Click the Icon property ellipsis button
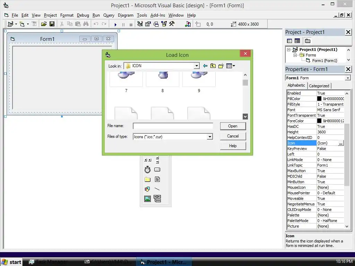Image resolution: width=355 pixels, height=266 pixels. click(x=340, y=143)
